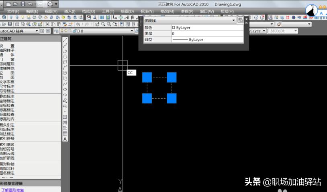Open the 文件(F) menu
The height and width of the screenshot is (192, 327).
point(13,12)
